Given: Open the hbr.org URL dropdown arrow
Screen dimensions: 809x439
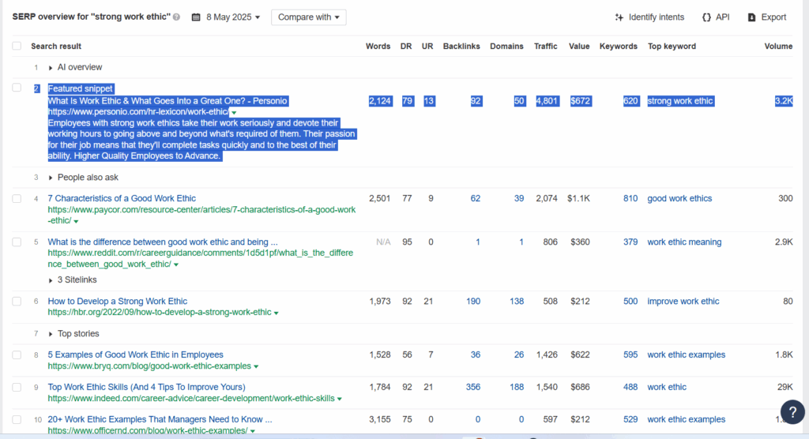Looking at the screenshot, I should 276,313.
